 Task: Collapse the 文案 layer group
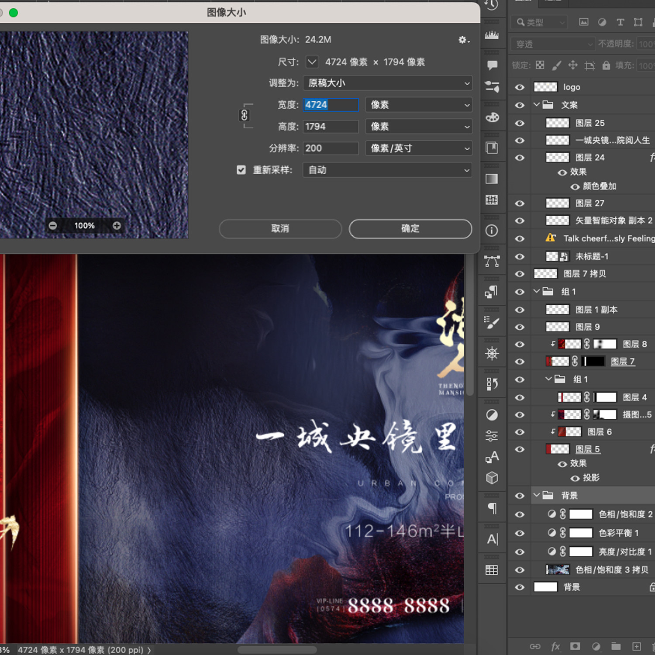pos(537,105)
